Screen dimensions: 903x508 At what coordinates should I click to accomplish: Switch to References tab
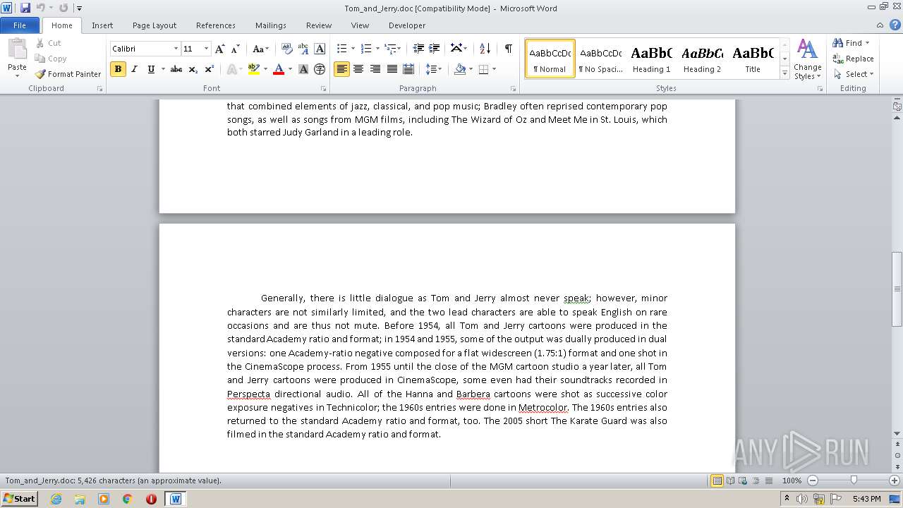(x=216, y=25)
